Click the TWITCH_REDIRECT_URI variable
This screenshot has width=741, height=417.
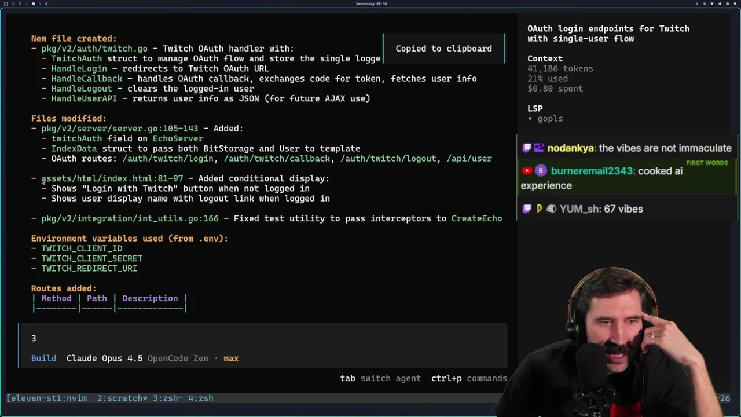click(x=89, y=269)
